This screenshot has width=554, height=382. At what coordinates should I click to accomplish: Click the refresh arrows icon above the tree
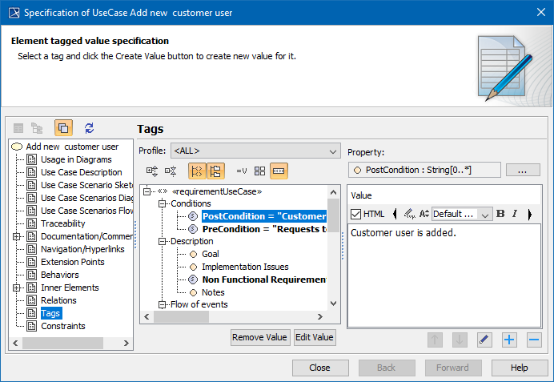click(x=89, y=128)
